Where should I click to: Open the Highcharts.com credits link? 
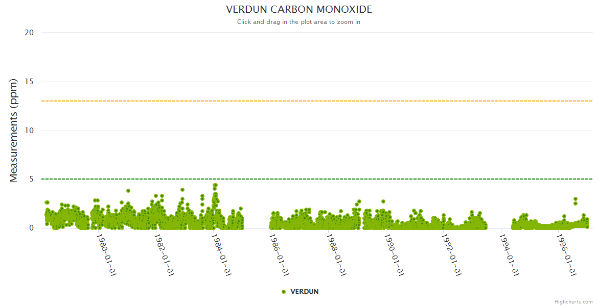573,302
